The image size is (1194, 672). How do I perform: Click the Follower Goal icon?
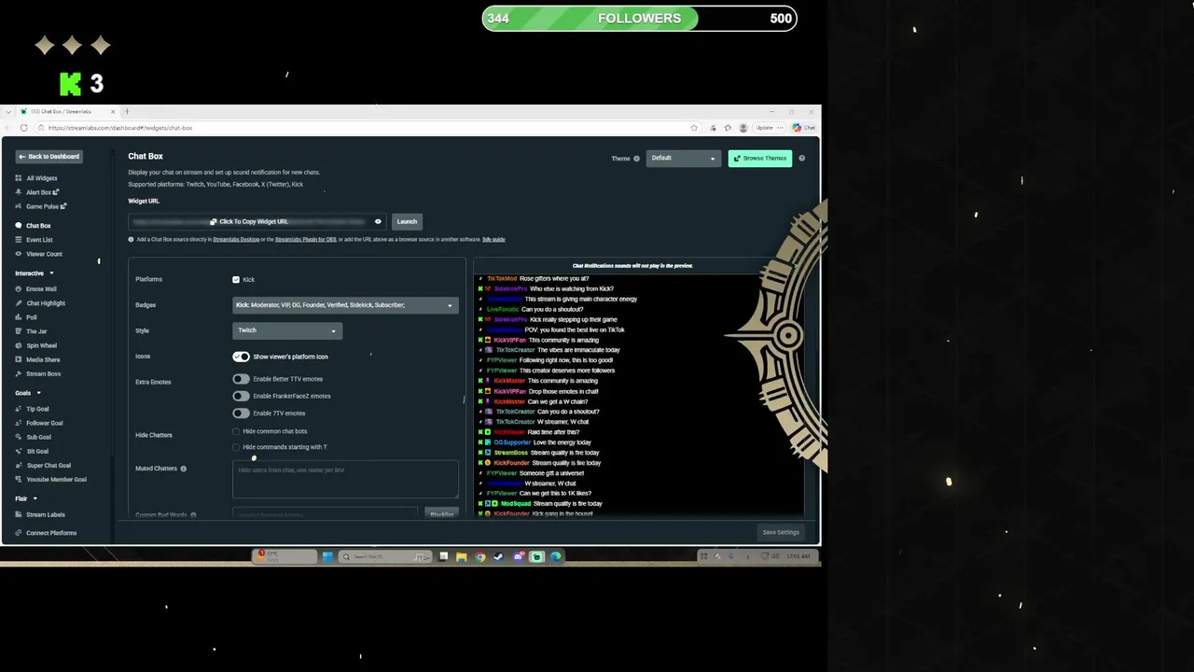pos(18,423)
